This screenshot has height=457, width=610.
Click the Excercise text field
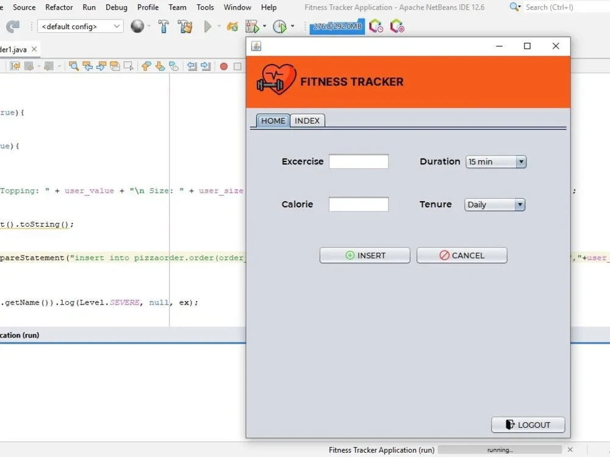tap(359, 161)
